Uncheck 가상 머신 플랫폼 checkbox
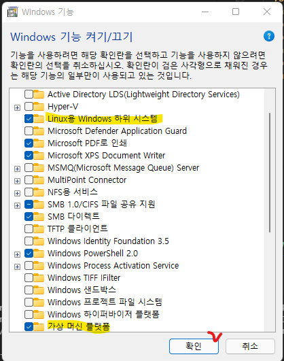The image size is (284, 361). 29,326
